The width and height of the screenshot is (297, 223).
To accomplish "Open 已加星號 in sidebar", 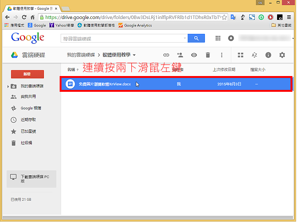I will coord(28,132).
